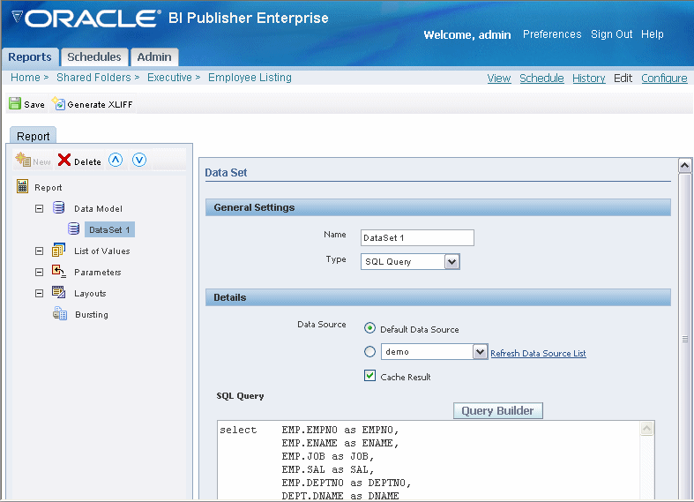Viewport: 694px width, 502px height.
Task: Click SQL text area scroll up arrow
Action: tap(646, 429)
